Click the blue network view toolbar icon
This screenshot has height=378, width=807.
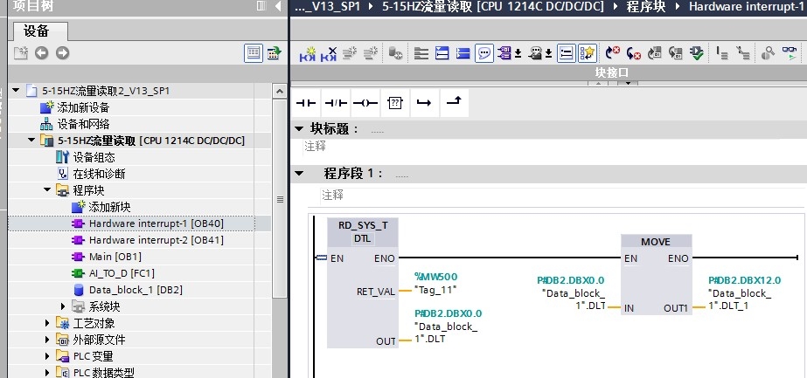(x=463, y=53)
